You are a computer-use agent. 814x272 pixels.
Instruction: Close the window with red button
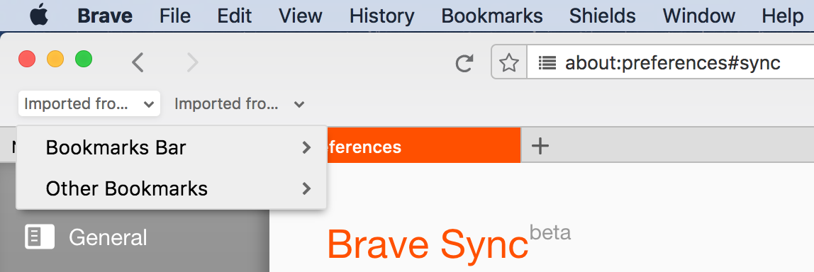27,59
